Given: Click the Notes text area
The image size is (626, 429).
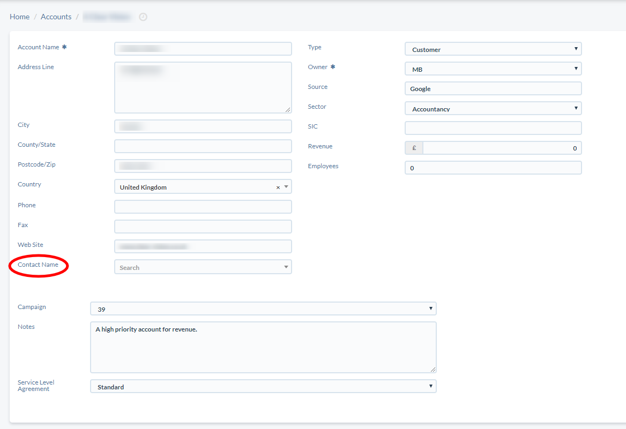Looking at the screenshot, I should (263, 347).
